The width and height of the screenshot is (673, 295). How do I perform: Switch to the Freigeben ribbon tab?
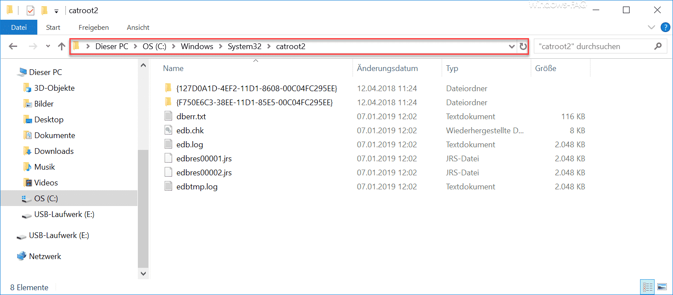coord(94,27)
